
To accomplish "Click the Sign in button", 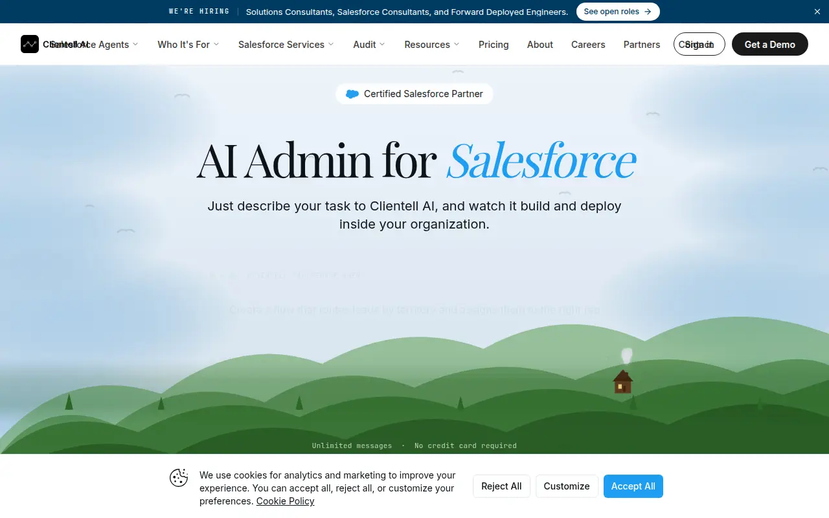I will 699,44.
